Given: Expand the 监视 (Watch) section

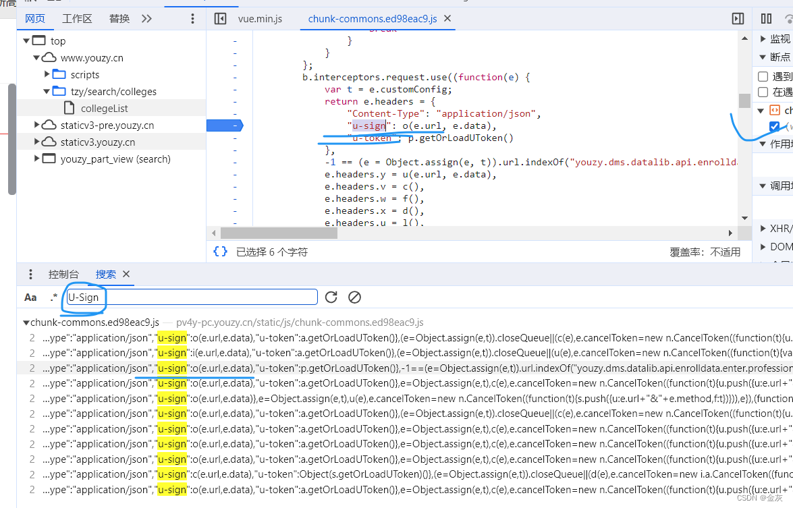Looking at the screenshot, I should pos(761,38).
